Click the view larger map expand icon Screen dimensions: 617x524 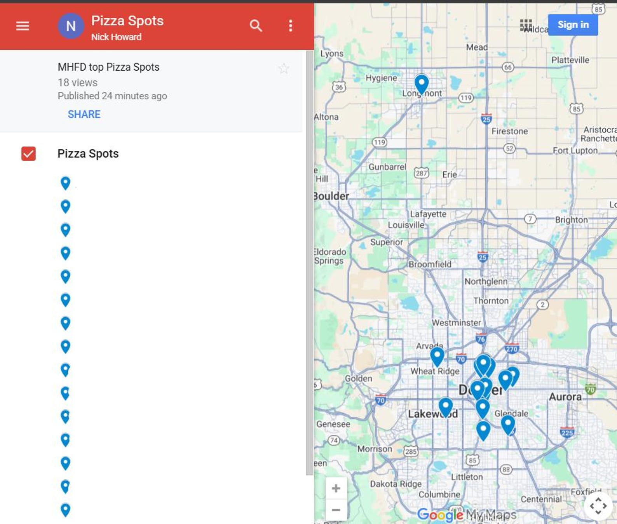(x=598, y=506)
